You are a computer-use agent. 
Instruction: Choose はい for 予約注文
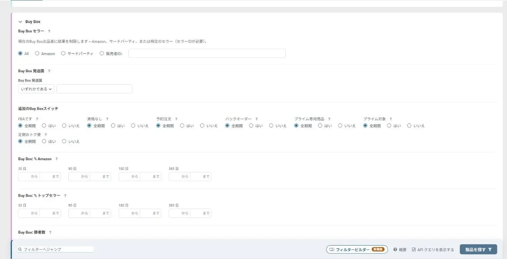(182, 126)
